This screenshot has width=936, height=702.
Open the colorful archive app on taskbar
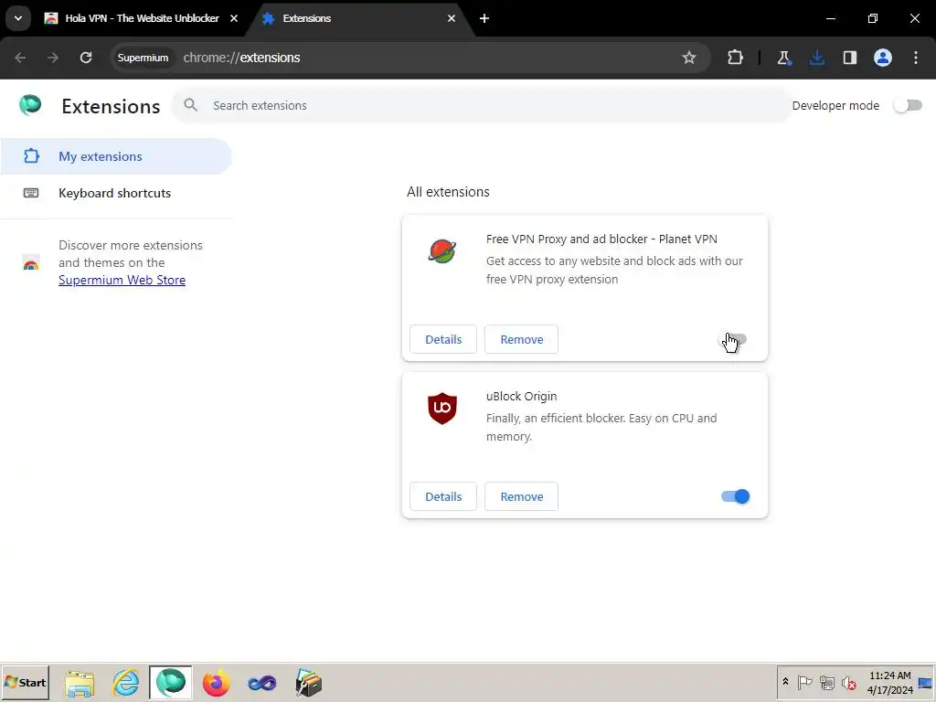(x=308, y=683)
